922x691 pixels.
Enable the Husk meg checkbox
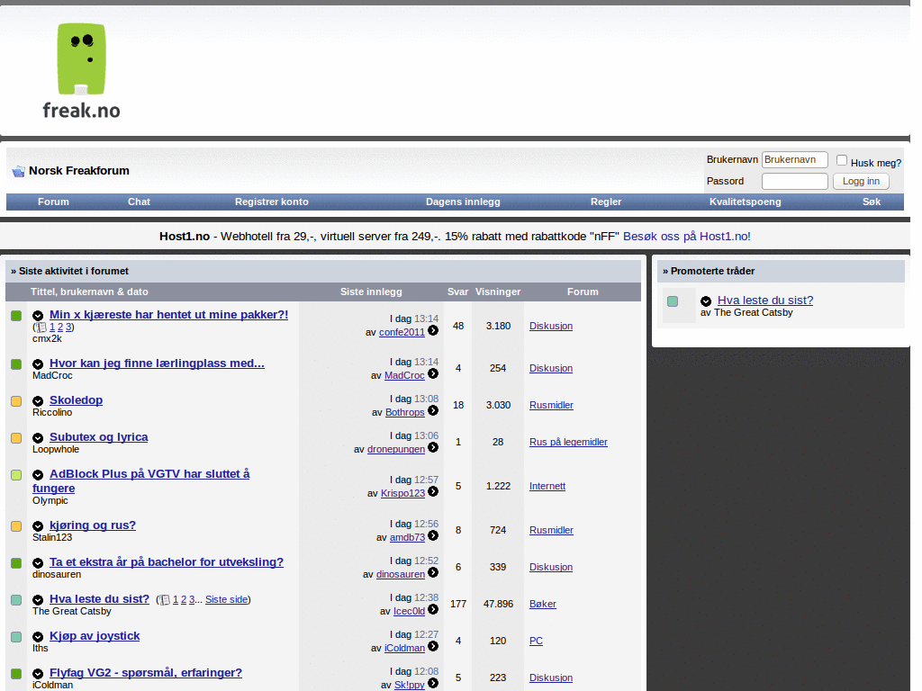coord(842,160)
